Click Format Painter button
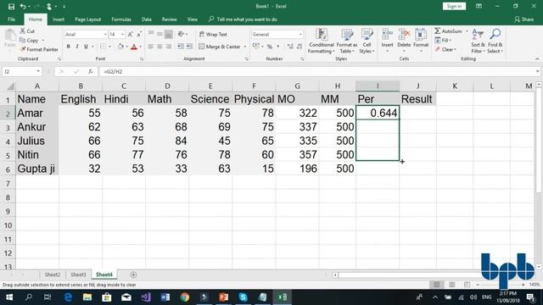This screenshot has width=543, height=305. 39,49
